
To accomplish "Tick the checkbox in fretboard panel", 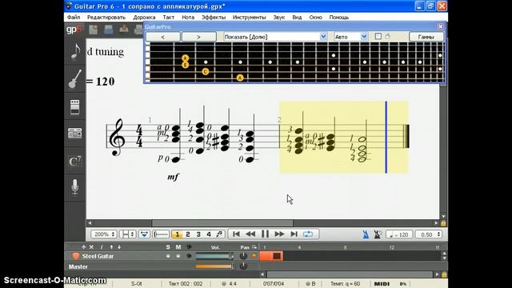I will (x=378, y=37).
